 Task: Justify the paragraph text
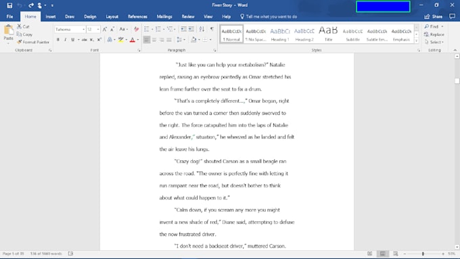coord(169,40)
